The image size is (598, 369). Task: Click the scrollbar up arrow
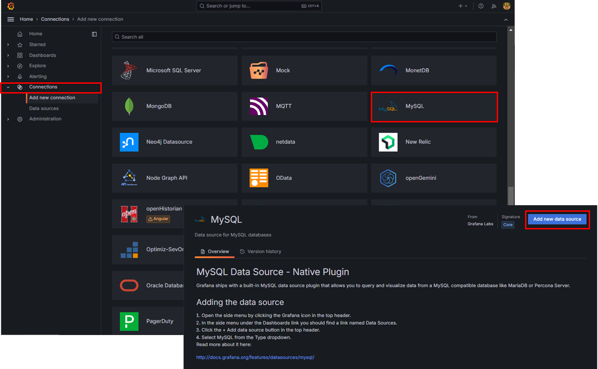[x=511, y=29]
